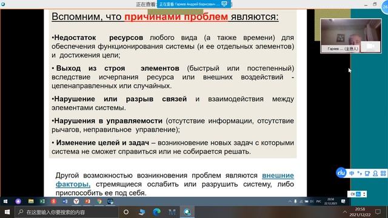This screenshot has width=388, height=218.
Task: Click the meeting window app icon top-left
Action: coord(2,4)
